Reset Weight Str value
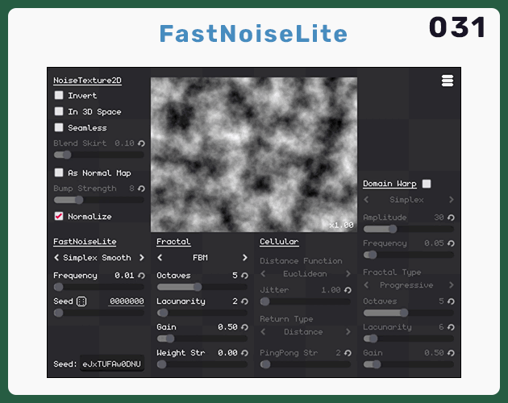 pos(244,353)
